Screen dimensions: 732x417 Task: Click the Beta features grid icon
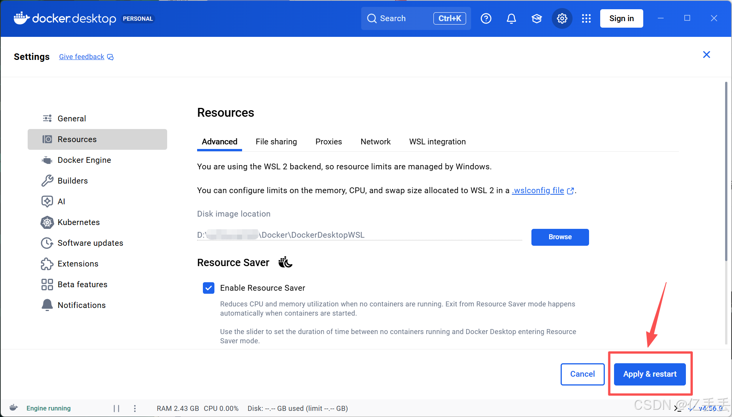47,284
